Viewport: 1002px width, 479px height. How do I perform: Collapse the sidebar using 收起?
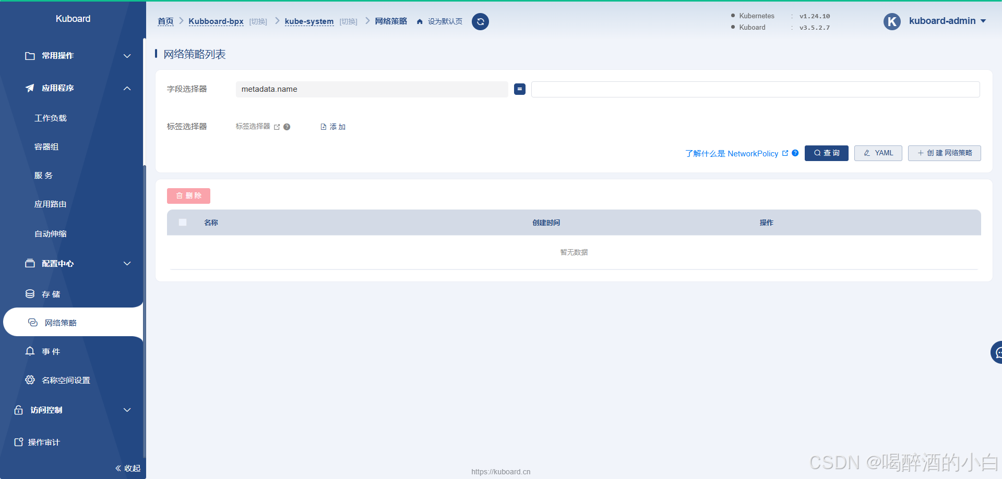[128, 468]
